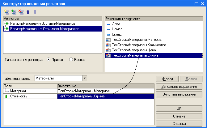Screen dimensions: 207x128
Task: Click the Материалы combo box field
Action: (x=59, y=78)
